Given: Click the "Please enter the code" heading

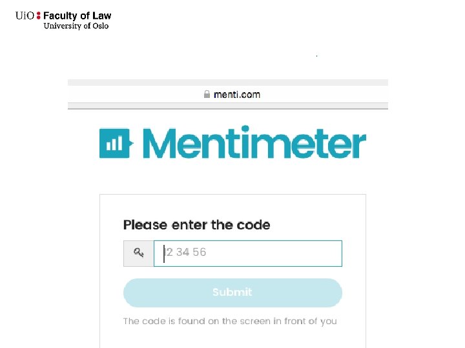Looking at the screenshot, I should point(196,225).
